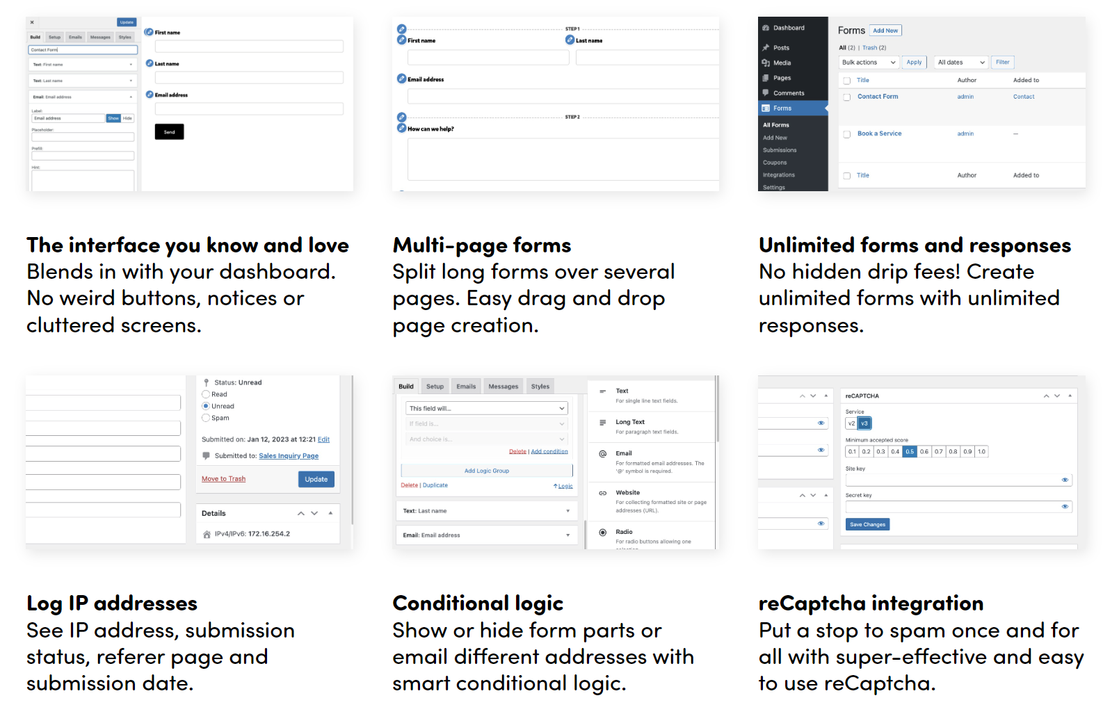Switch to the Emails tab in logic builder
This screenshot has height=714, width=1119.
(x=467, y=387)
